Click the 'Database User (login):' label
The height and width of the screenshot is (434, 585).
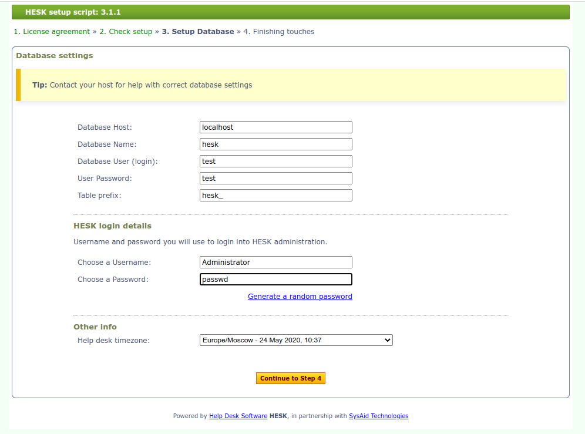117,162
